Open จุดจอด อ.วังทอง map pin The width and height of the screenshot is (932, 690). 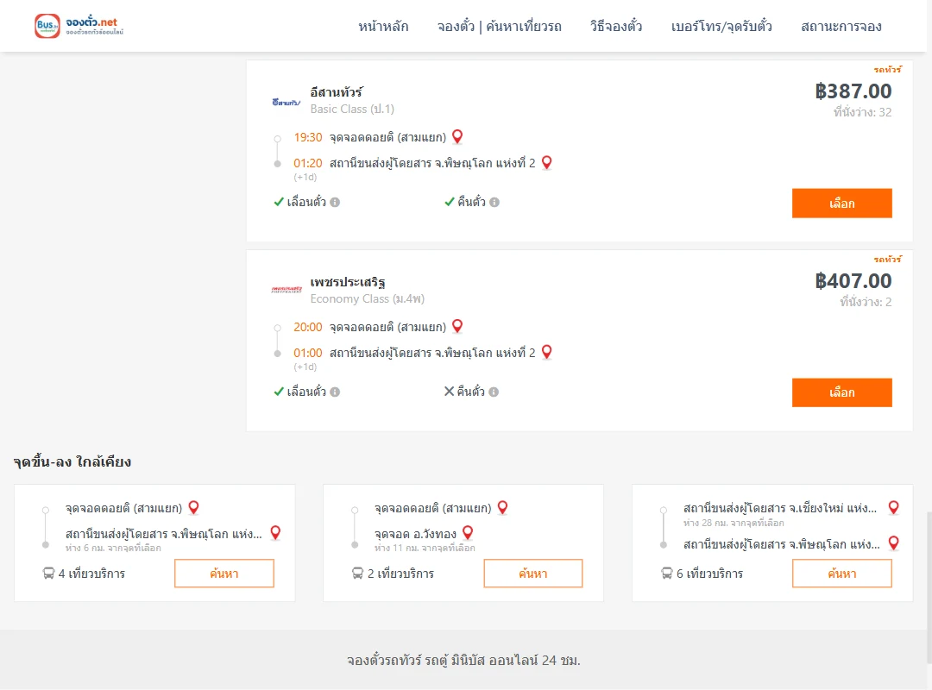(x=468, y=533)
